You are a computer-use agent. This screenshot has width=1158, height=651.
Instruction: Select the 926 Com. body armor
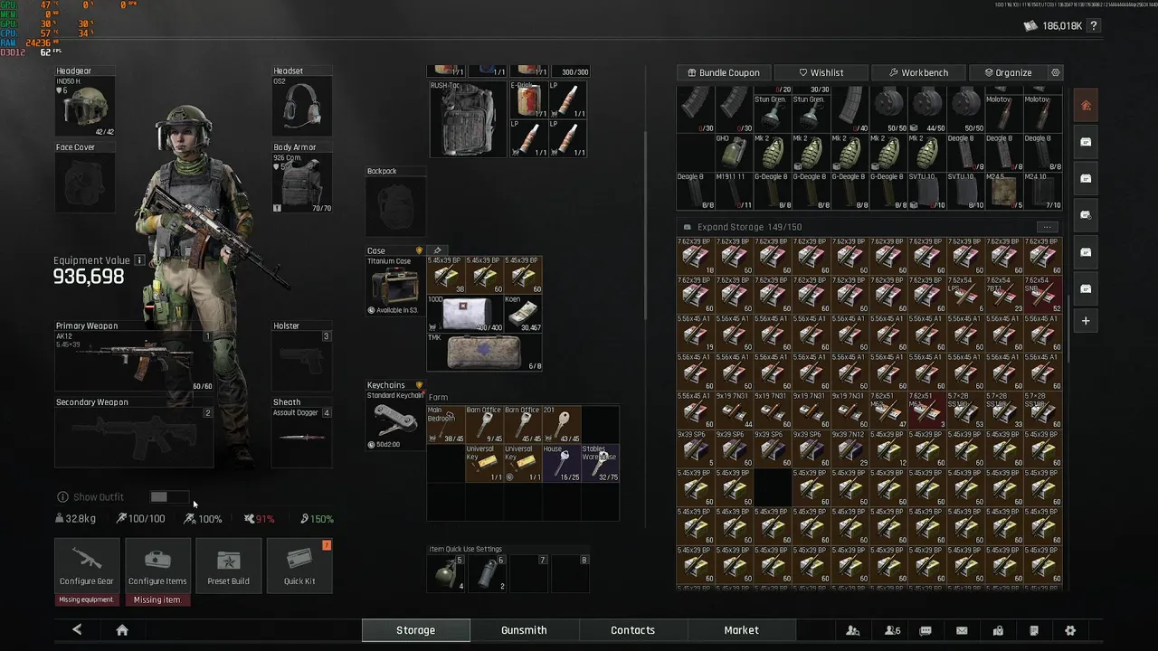302,184
